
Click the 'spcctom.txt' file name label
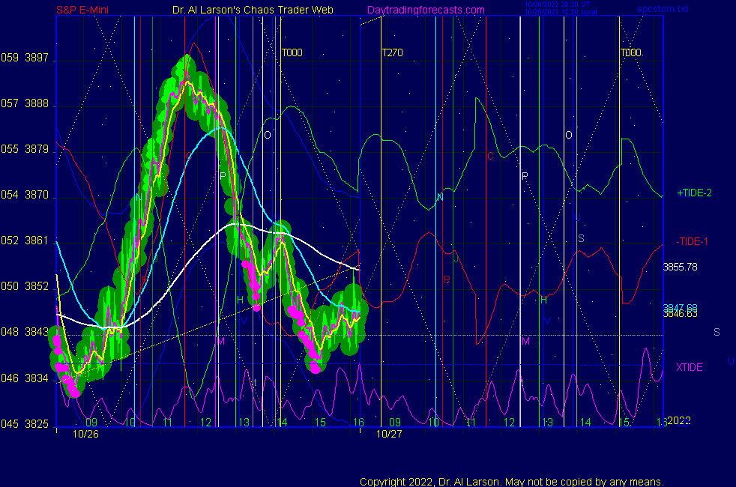[x=663, y=8]
